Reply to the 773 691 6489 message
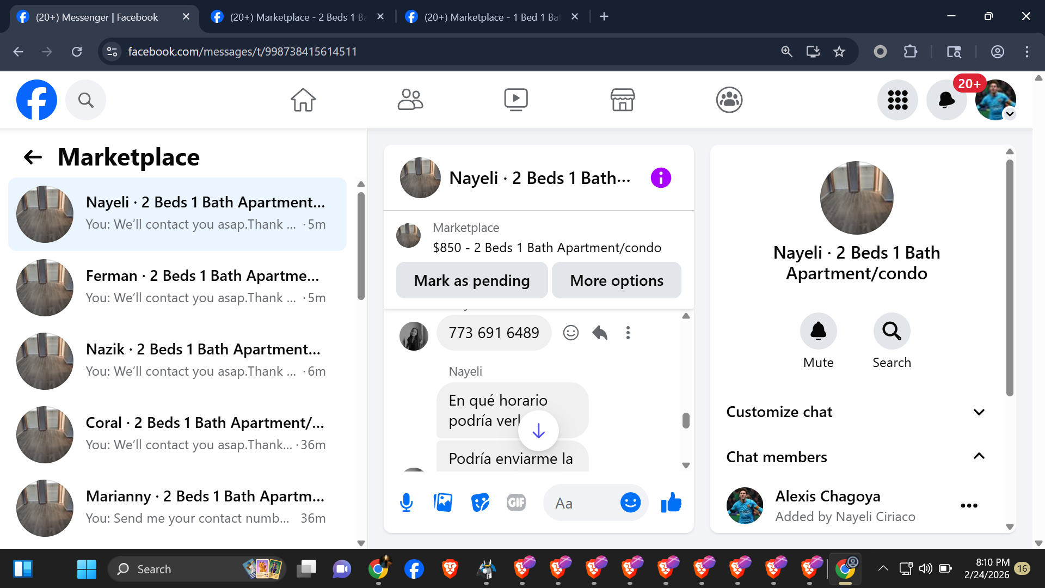Screen dimensions: 1045x588 599,333
